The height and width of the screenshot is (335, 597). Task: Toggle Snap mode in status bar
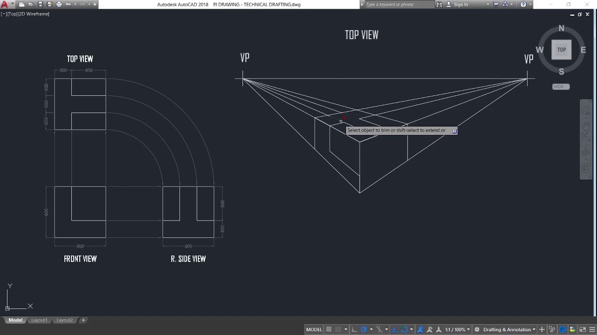click(339, 329)
